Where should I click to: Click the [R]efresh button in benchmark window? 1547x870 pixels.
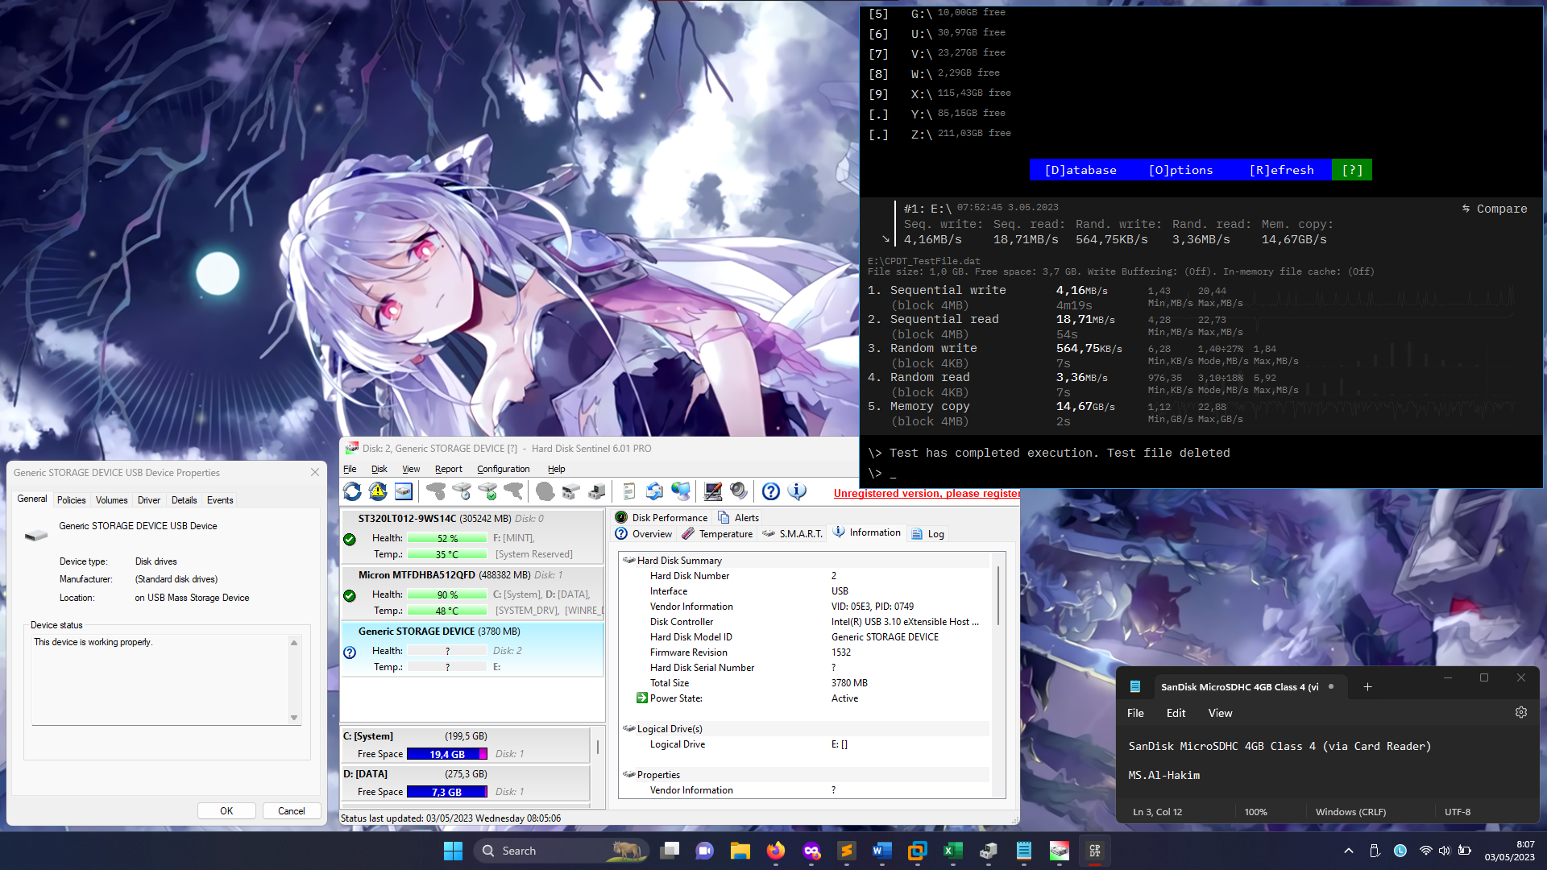pyautogui.click(x=1281, y=170)
